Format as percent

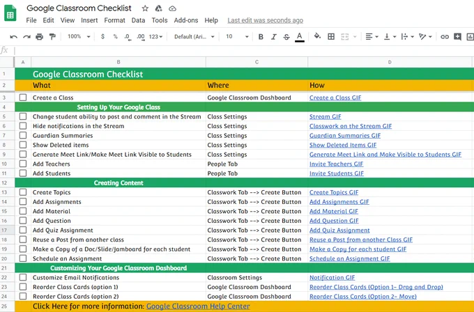tap(116, 36)
